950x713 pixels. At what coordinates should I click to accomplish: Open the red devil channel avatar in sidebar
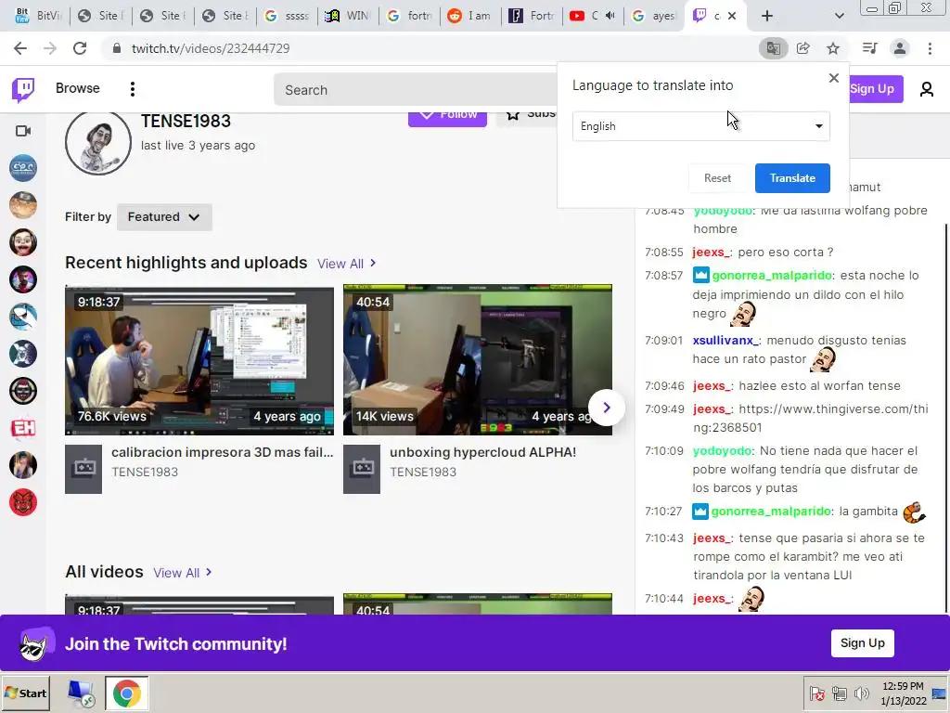point(23,502)
